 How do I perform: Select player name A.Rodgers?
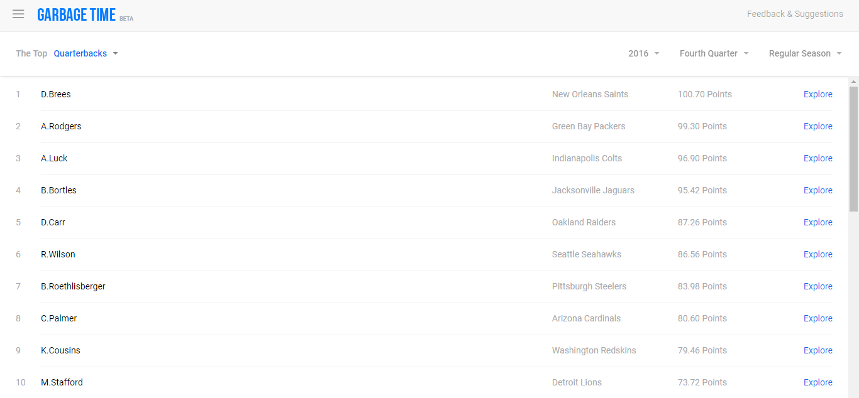(61, 126)
